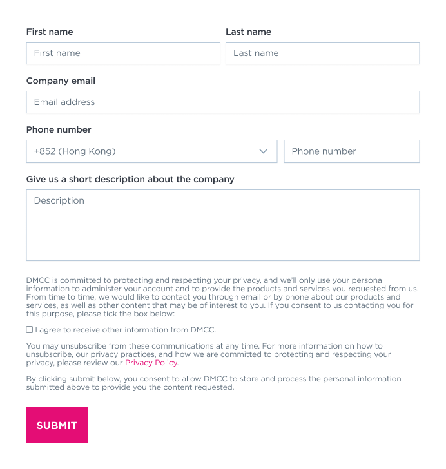
Task: Focus the First name input field
Action: coord(123,53)
